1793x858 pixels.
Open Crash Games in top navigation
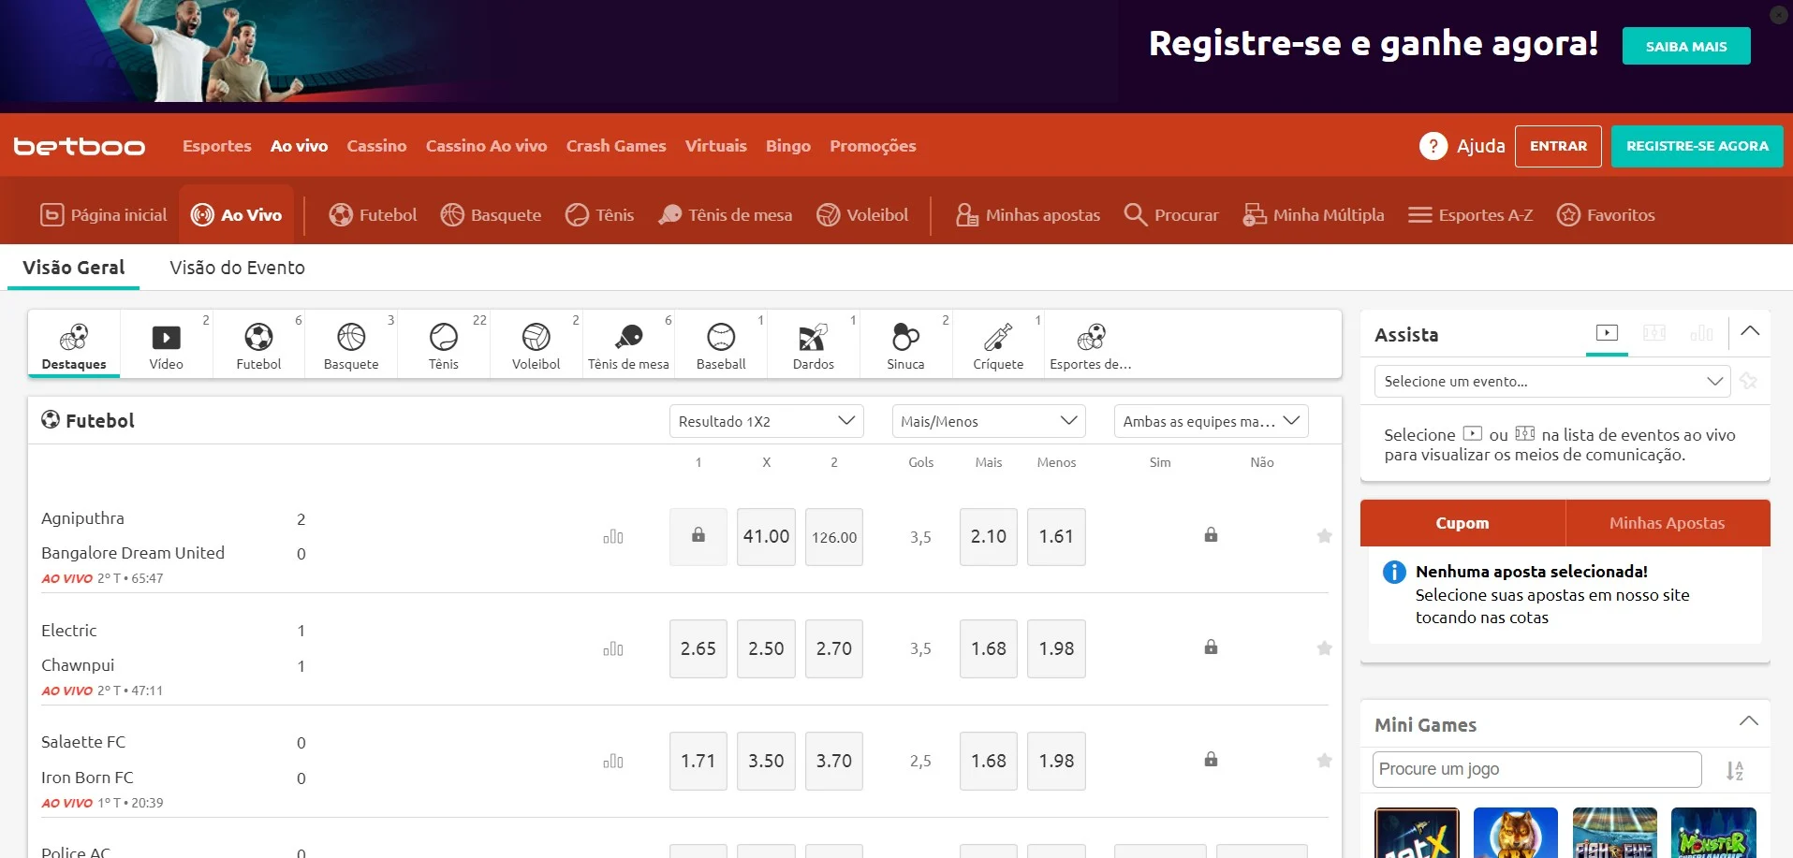pos(616,146)
